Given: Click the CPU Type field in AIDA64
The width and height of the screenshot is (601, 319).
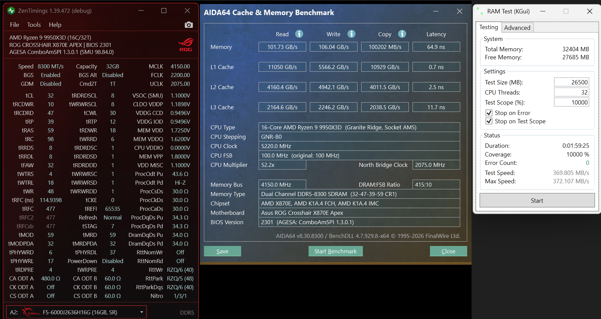Looking at the screenshot, I should 359,127.
